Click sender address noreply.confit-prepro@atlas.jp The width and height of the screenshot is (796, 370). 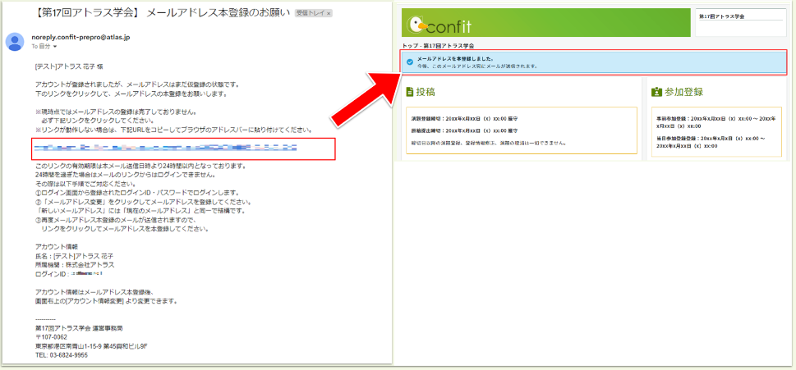80,37
